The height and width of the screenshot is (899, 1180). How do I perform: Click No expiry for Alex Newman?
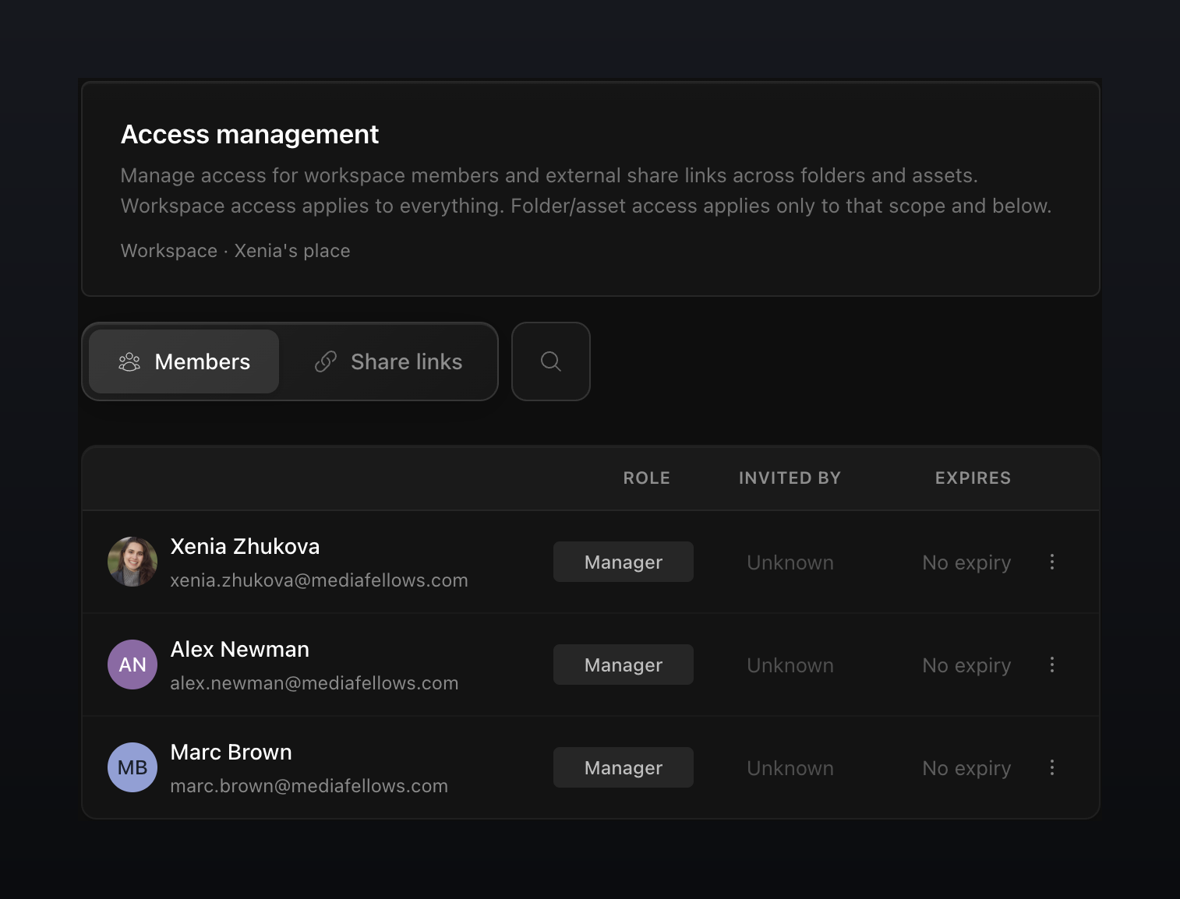click(x=966, y=665)
